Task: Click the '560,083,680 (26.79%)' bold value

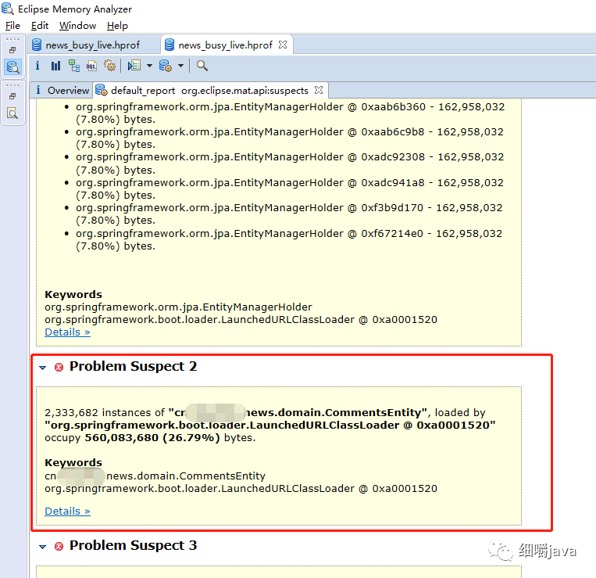Action: click(152, 437)
